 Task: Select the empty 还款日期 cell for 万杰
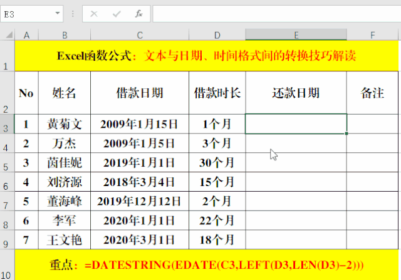pyautogui.click(x=296, y=143)
